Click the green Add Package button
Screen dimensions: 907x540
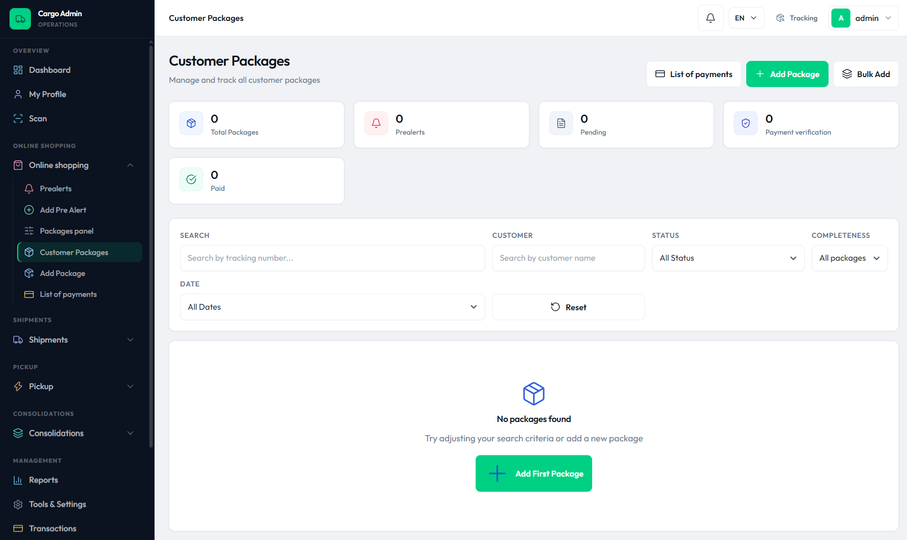coord(787,74)
